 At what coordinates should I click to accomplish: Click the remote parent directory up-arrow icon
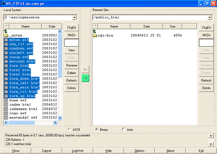pyautogui.click(x=95, y=31)
